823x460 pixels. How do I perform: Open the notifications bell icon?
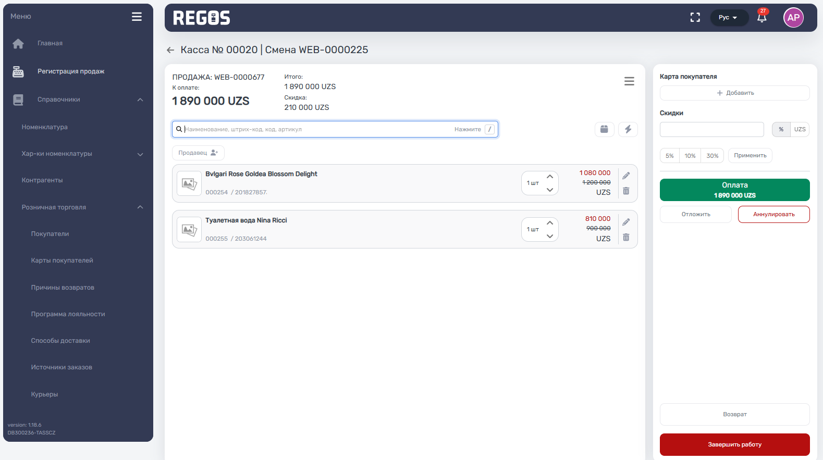(x=761, y=18)
